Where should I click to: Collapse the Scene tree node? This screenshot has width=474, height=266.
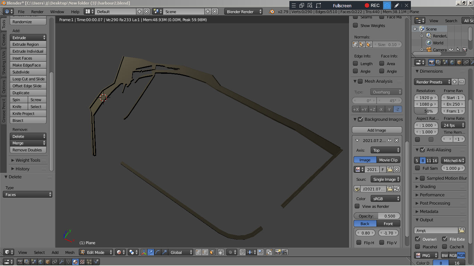[415, 29]
